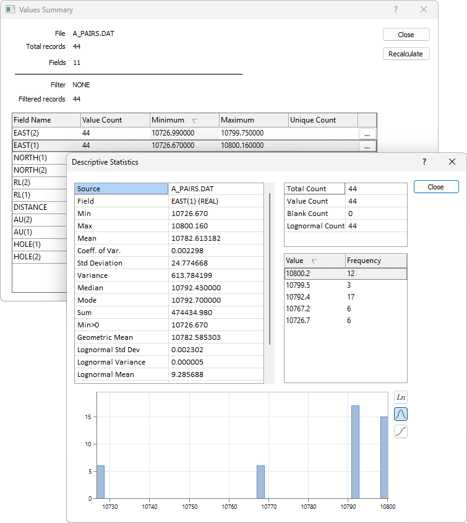467x523 pixels.
Task: Sort by the Minimum column header
Action: [x=184, y=120]
